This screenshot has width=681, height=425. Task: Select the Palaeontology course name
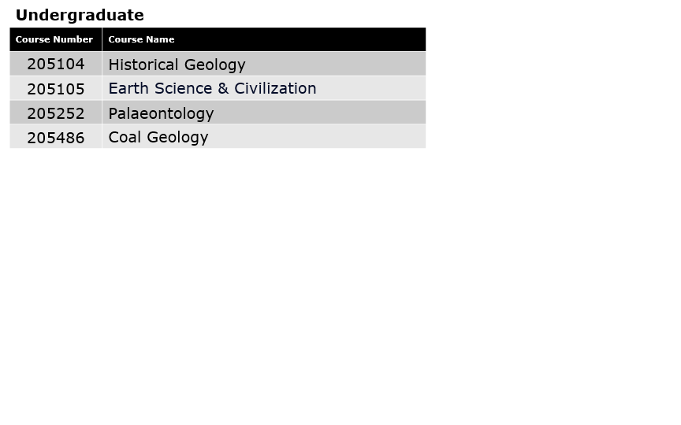pyautogui.click(x=161, y=113)
